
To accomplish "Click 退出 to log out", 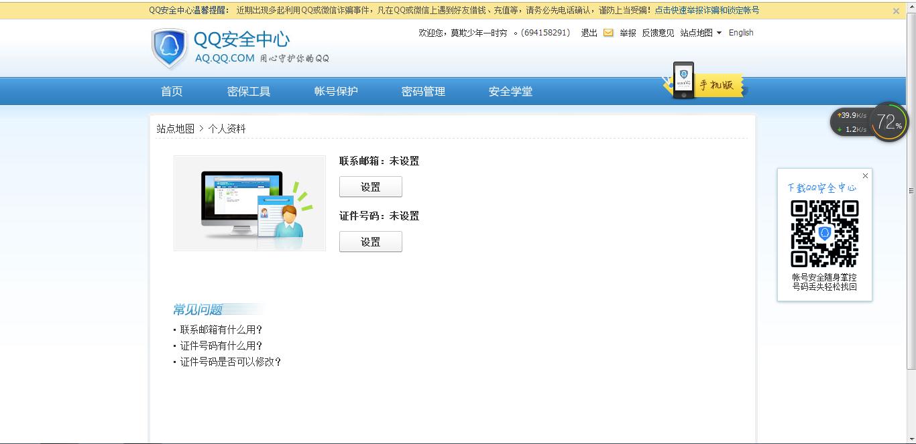I will tap(589, 33).
